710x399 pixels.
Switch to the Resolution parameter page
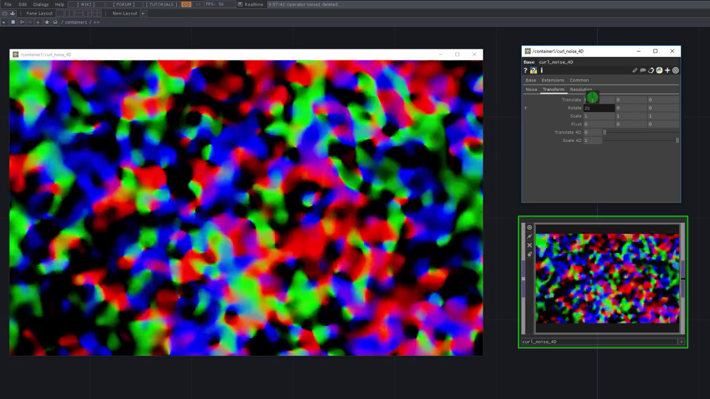581,89
